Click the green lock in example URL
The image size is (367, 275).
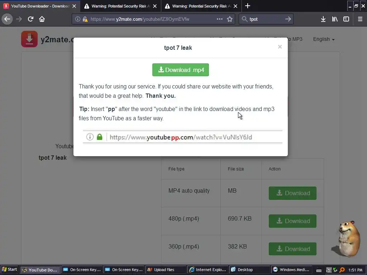pos(100,137)
